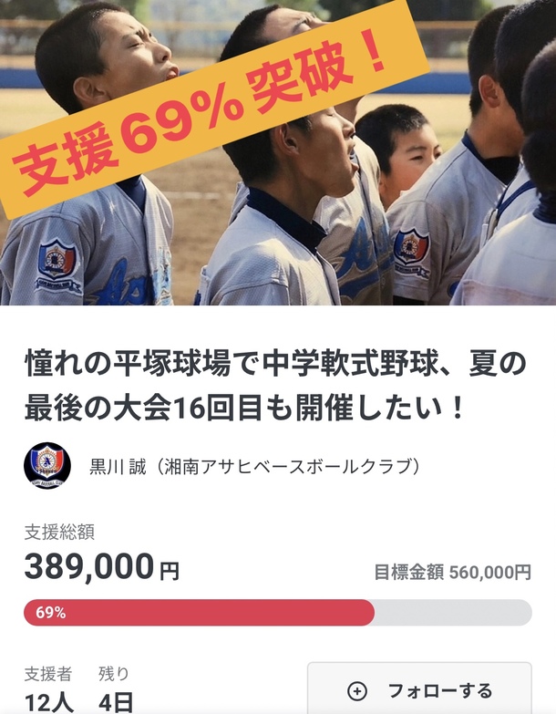Open the Shonan Asahi club avatar icon

pyautogui.click(x=47, y=465)
